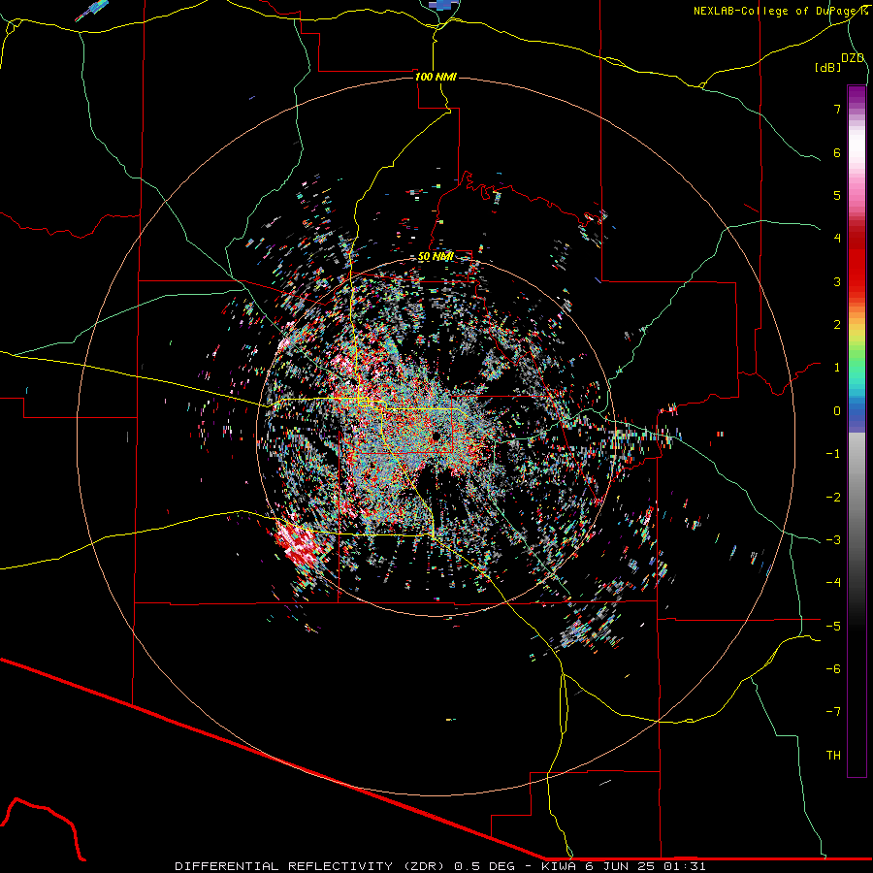The height and width of the screenshot is (873, 873).
Task: Click the -5 value on color scale
Action: [x=833, y=627]
